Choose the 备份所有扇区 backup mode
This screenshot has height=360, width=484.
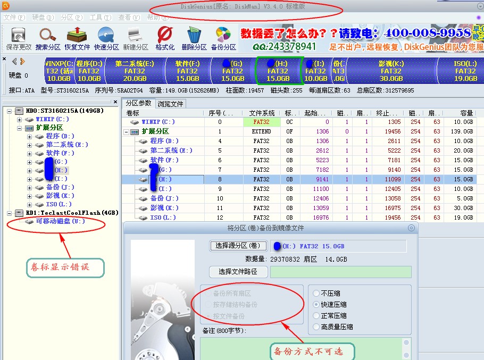point(228,294)
